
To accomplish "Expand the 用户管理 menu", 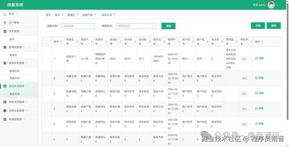I will [21, 22].
